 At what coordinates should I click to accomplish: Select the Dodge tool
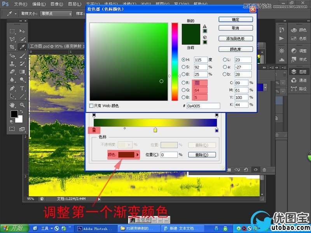point(22,80)
